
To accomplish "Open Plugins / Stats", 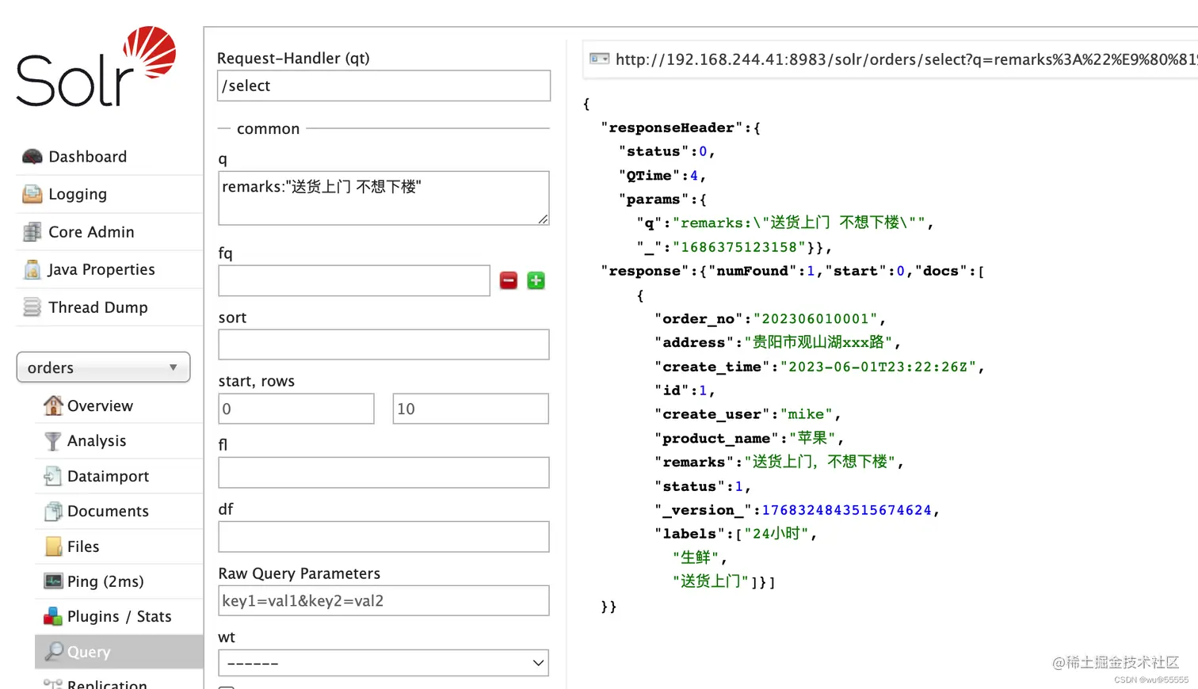I will pyautogui.click(x=119, y=616).
